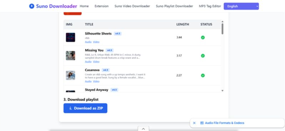Viewport: 285px width, 131px height.
Task: Click the orange button above the table
Action: 73,13
